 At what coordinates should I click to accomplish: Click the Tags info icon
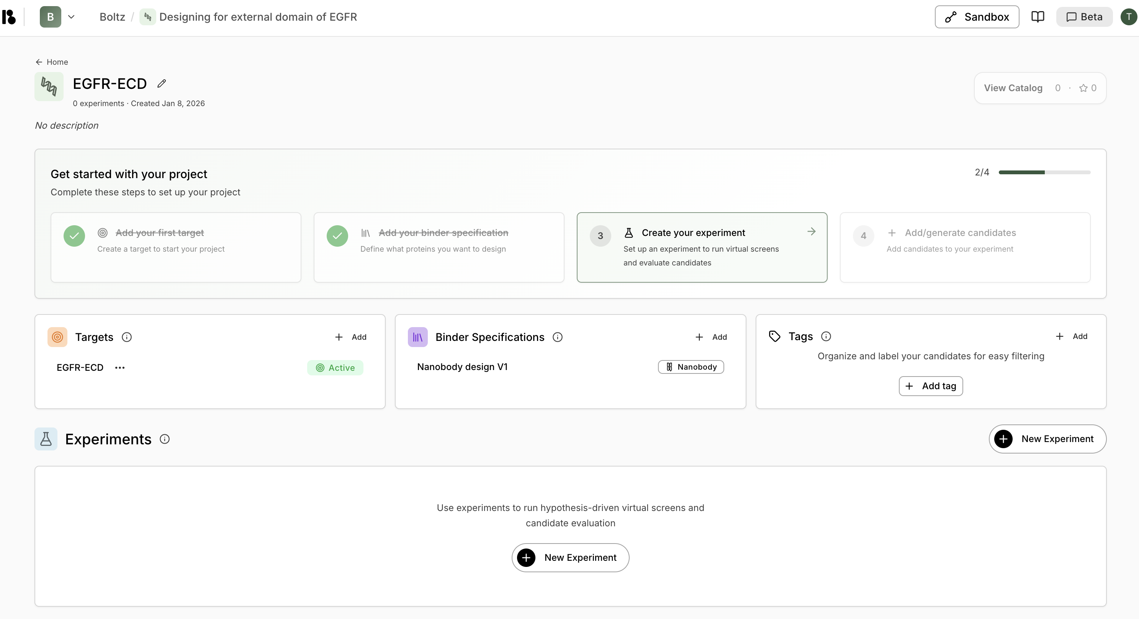(826, 336)
